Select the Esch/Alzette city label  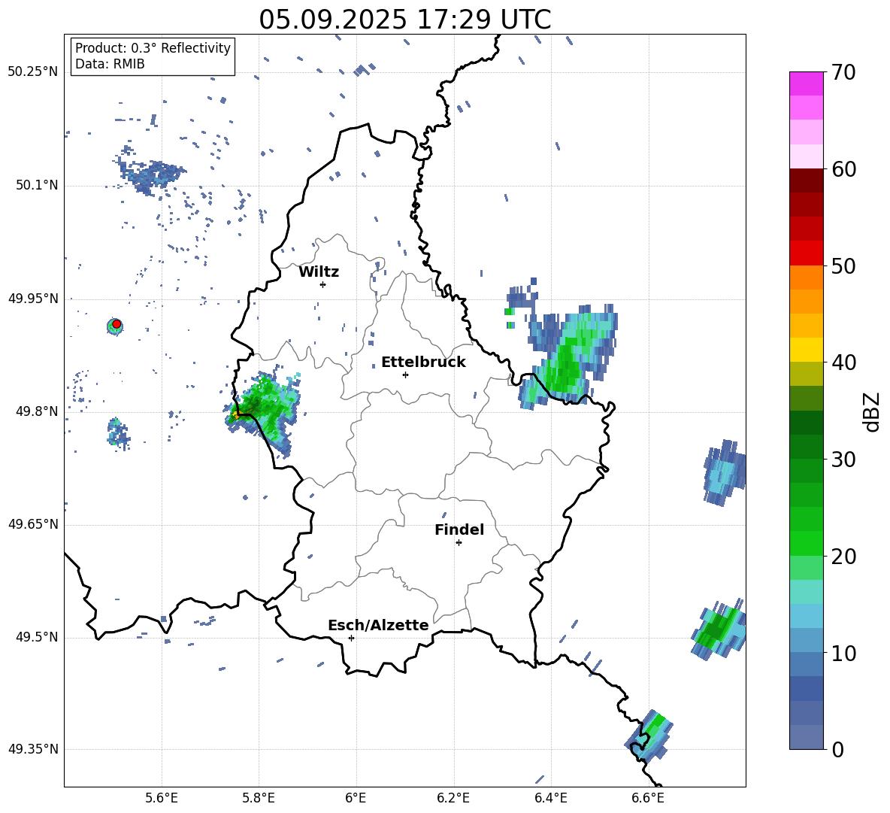tap(378, 625)
